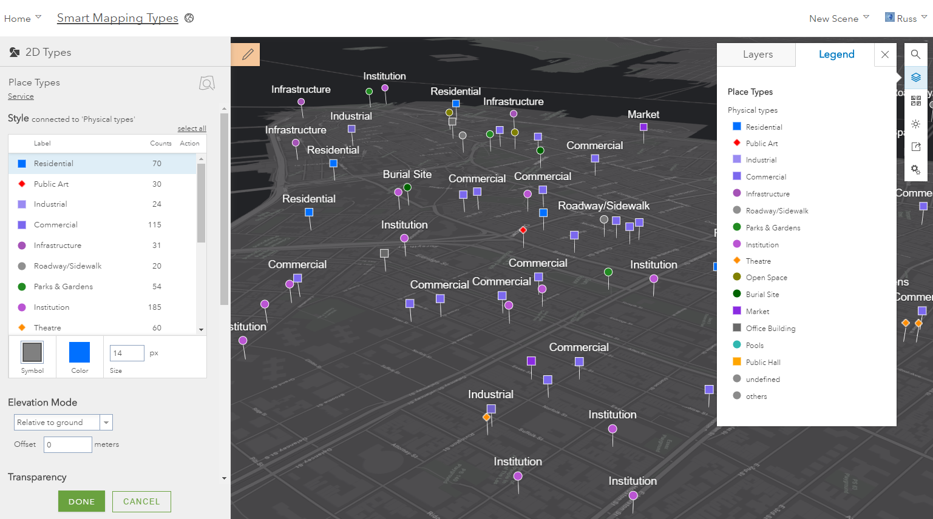Select the red Public Art diamond on the map

[523, 230]
